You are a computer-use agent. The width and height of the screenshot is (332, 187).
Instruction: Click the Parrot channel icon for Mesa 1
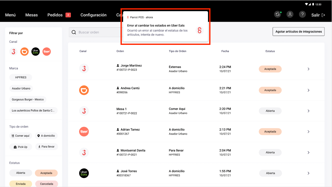pos(84,111)
